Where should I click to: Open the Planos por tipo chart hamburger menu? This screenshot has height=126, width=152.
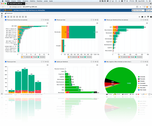97,23
